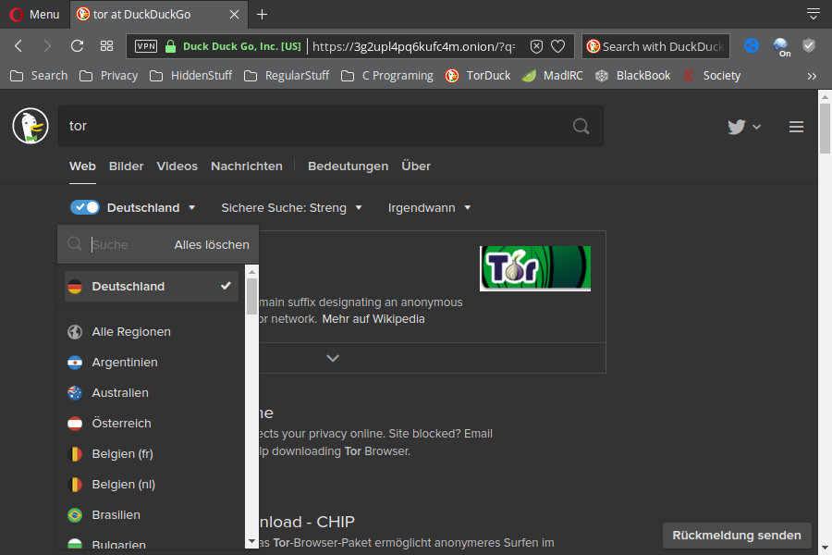832x555 pixels.
Task: Click the address bar URL field
Action: 414,46
